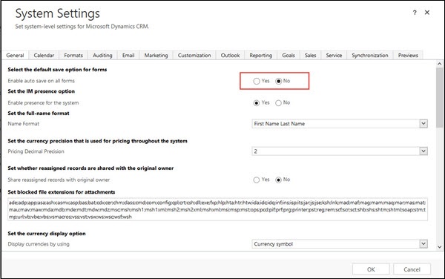Switch to the Customization tab
Image resolution: width=445 pixels, height=279 pixels.
coord(194,56)
